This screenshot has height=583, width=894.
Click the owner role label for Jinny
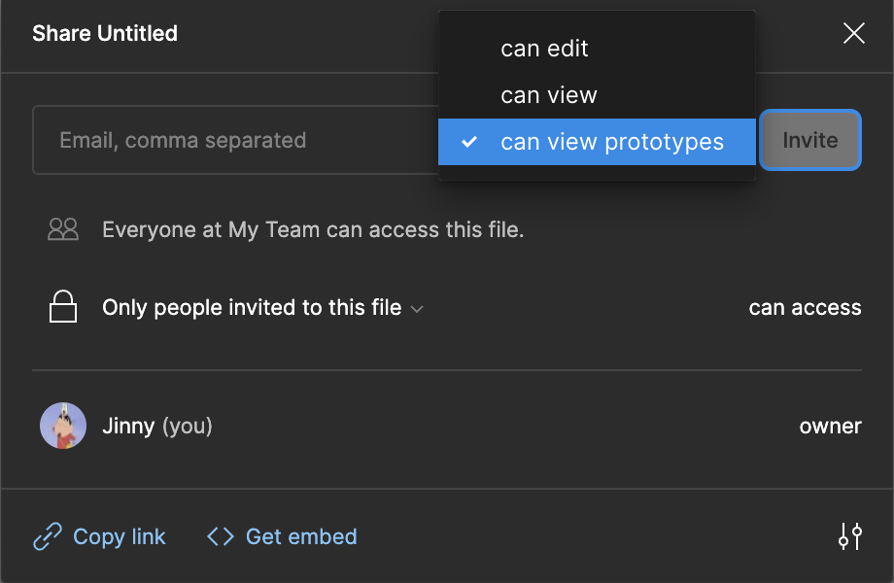[x=830, y=427]
